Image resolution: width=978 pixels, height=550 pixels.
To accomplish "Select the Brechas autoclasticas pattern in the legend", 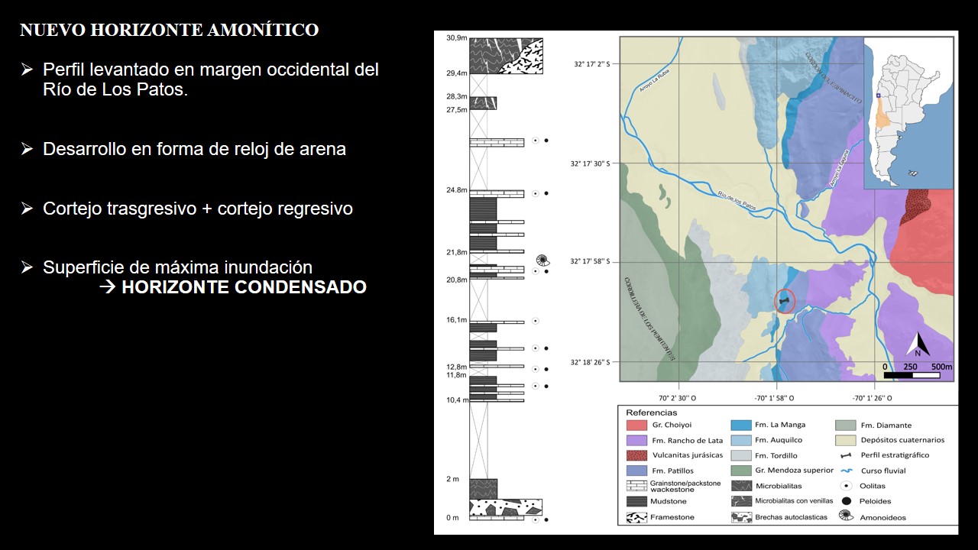I will tap(741, 517).
